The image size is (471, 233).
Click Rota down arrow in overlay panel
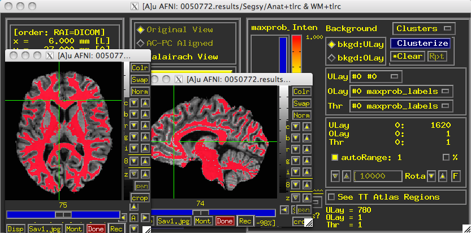[x=431, y=176]
